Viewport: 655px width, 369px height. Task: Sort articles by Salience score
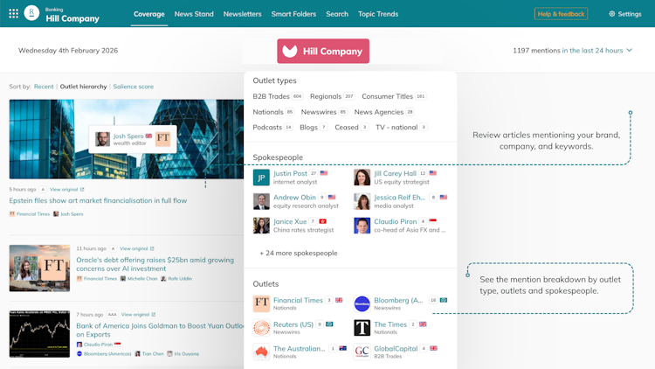click(x=134, y=87)
